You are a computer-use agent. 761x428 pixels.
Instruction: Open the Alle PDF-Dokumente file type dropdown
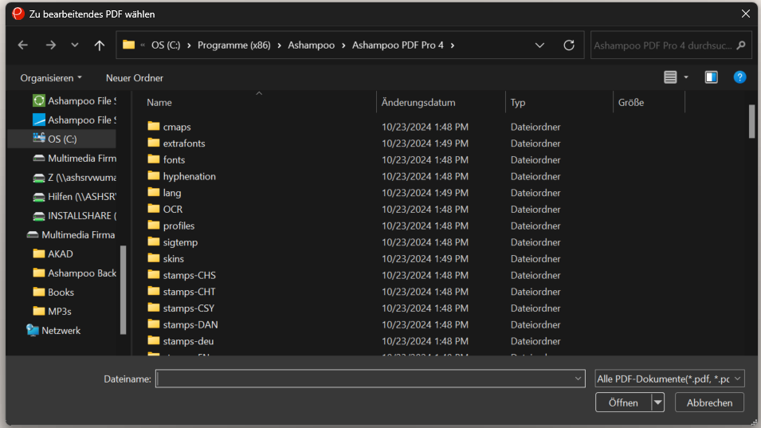click(x=669, y=379)
